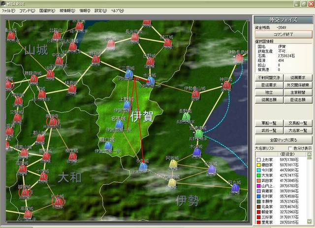Viewport: 315px width, 228px height.
Task: Select the blue 名張城 castle icon
Action: point(119,125)
